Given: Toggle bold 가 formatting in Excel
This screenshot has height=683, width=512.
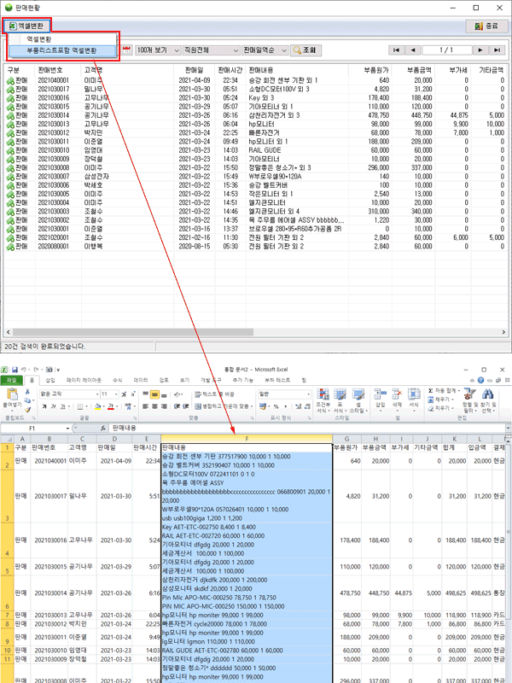Looking at the screenshot, I should [x=44, y=407].
